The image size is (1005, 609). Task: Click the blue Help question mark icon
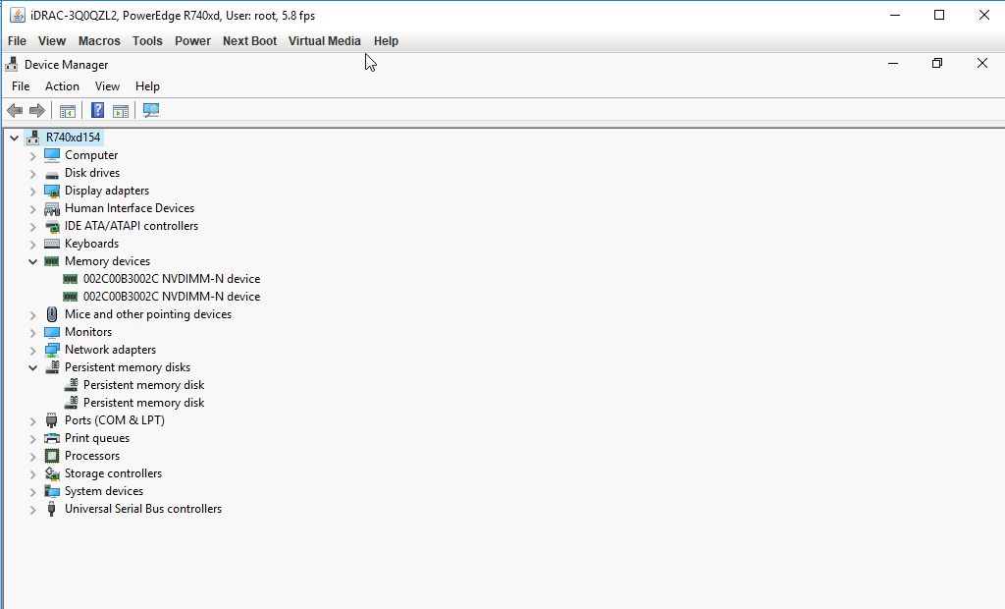97,110
